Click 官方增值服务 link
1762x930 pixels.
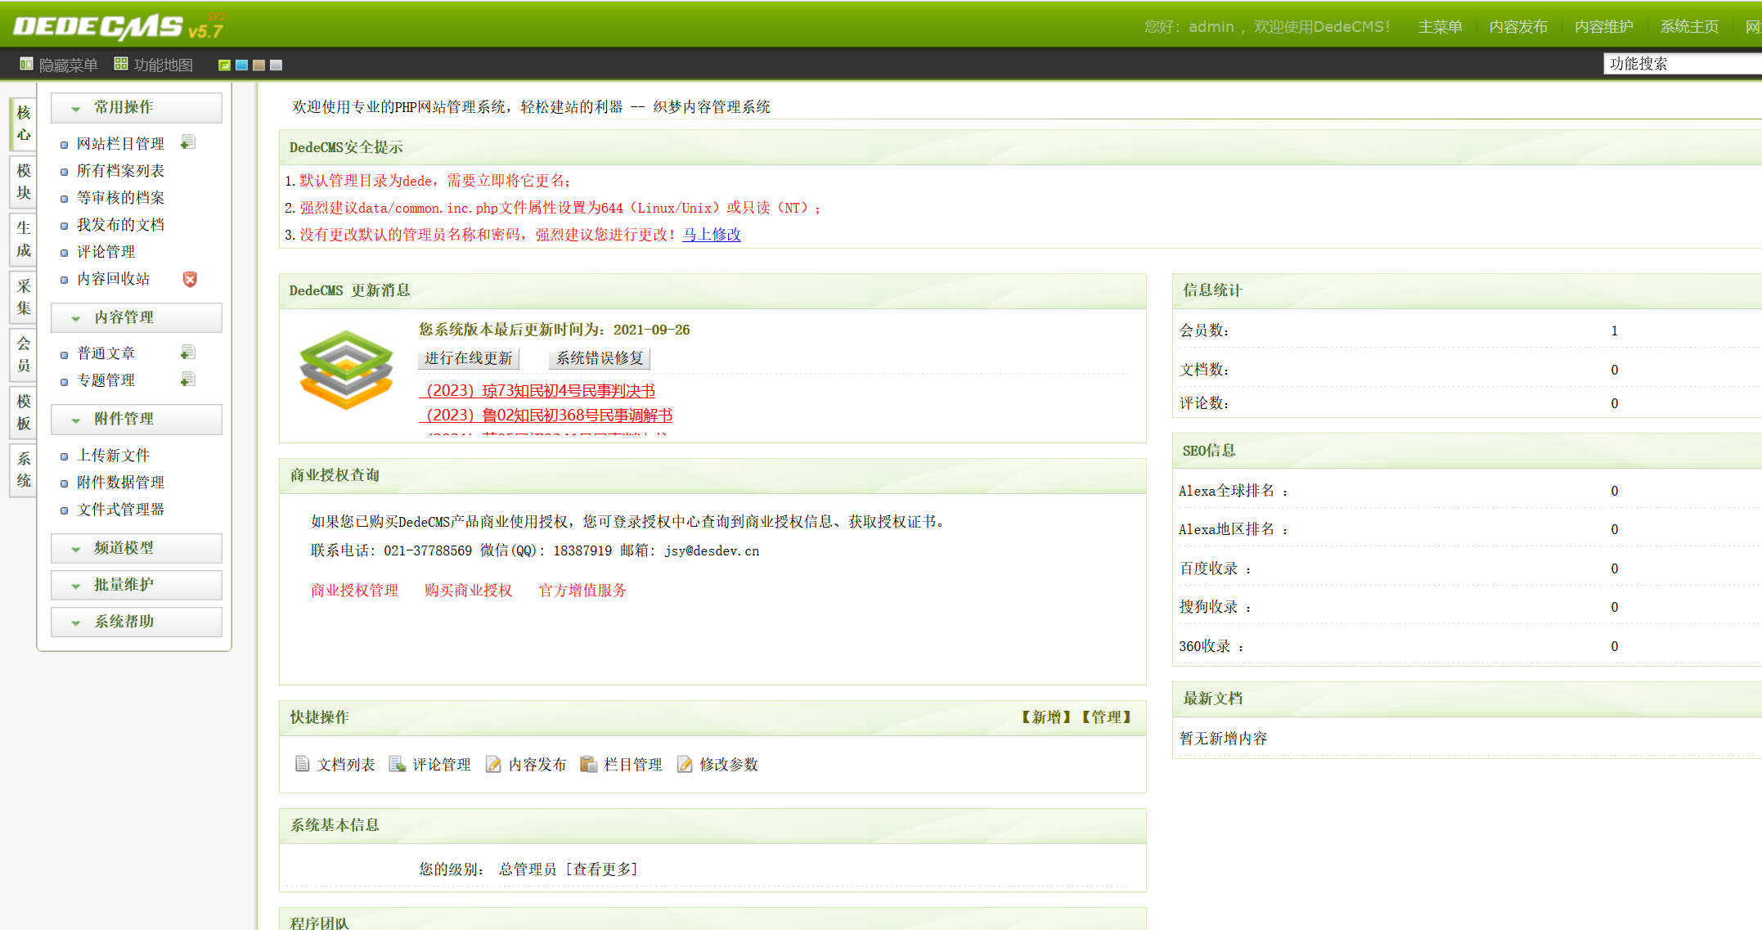click(x=582, y=590)
